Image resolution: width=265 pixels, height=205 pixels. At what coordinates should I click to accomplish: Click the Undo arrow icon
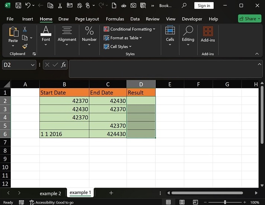(x=28, y=6)
